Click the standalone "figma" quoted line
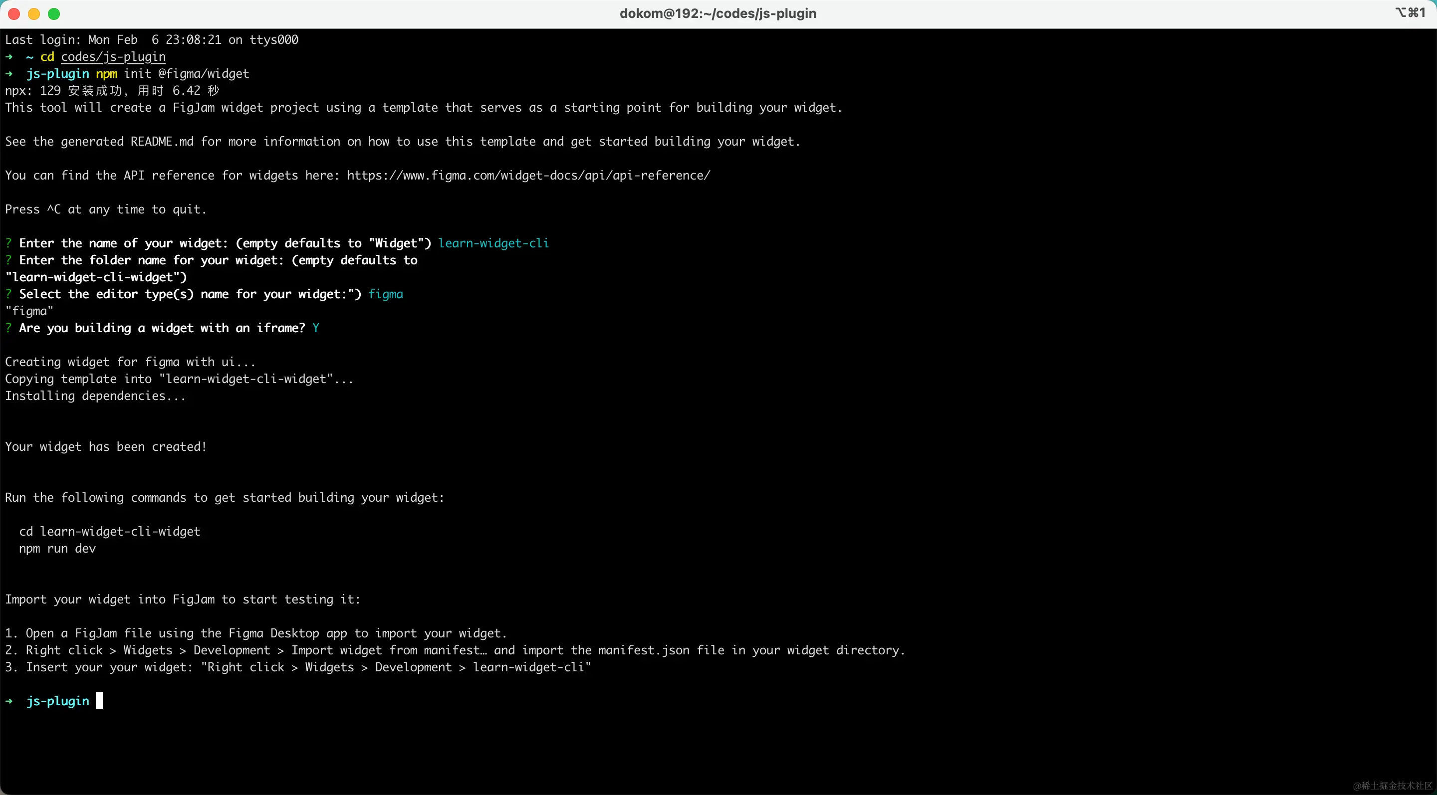Screen dimensions: 1437x795 [29, 311]
